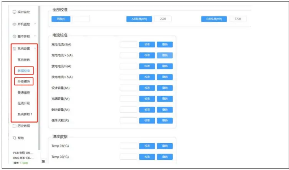Focus the 充满容量(Ah) input field

tap(129, 99)
